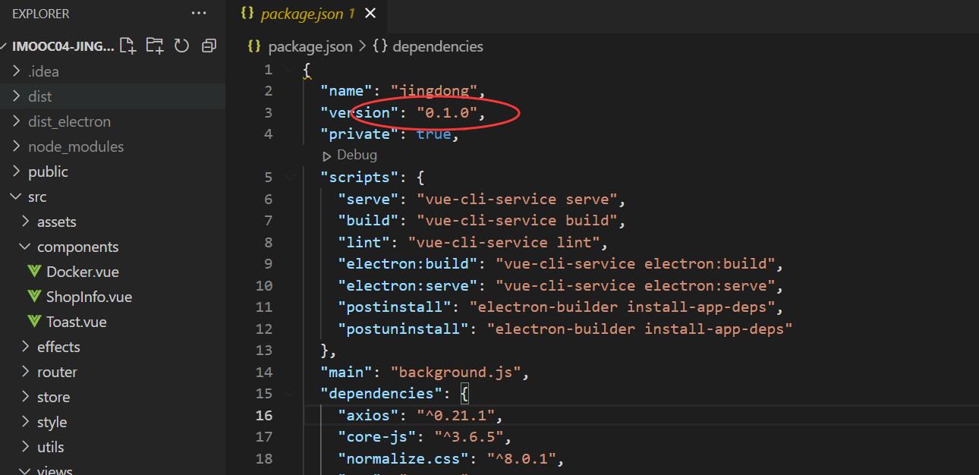979x475 pixels.
Task: Click "vue-cli-service serve" script value
Action: pyautogui.click(x=518, y=199)
